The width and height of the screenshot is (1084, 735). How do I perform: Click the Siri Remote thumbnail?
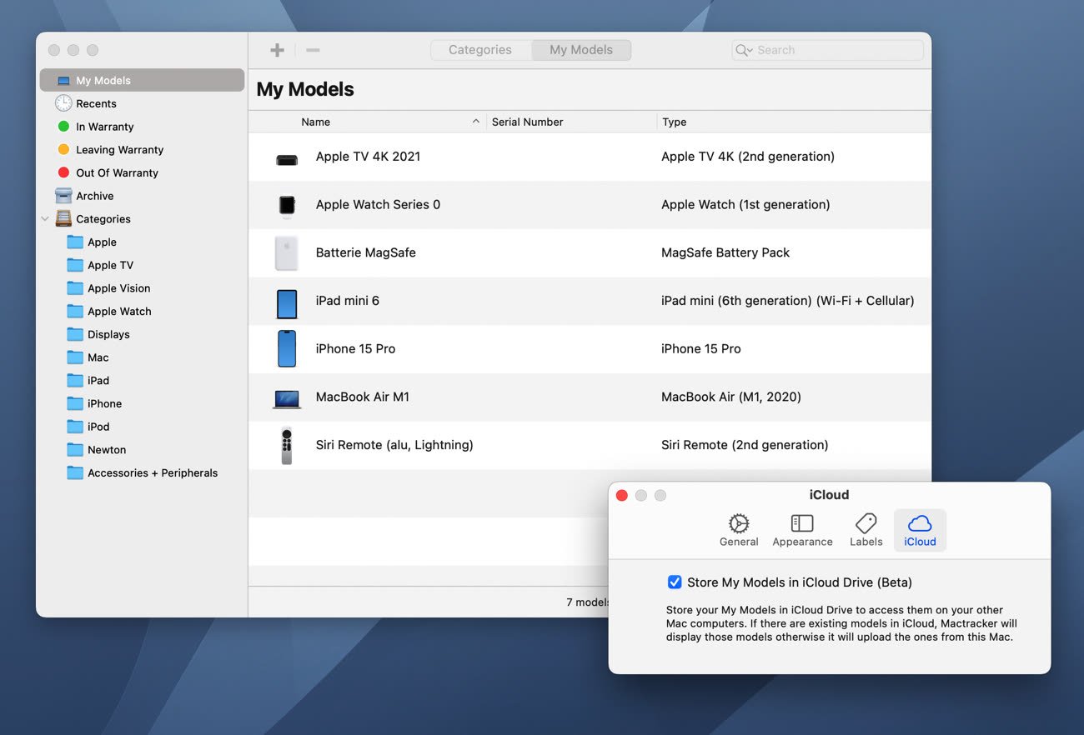287,446
